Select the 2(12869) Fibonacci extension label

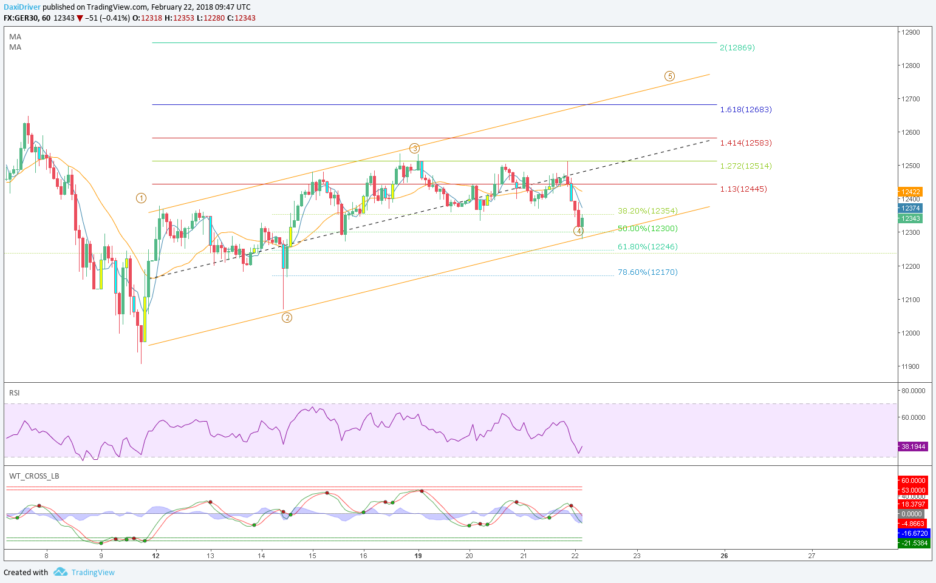[737, 47]
